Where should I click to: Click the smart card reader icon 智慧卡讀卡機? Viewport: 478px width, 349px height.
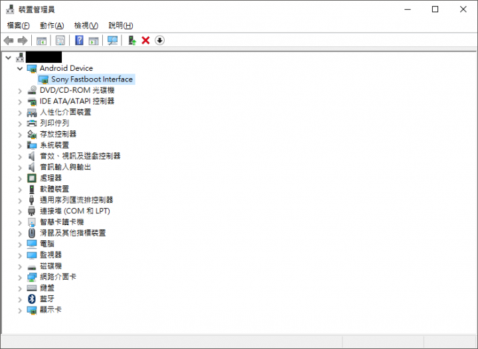(x=32, y=222)
